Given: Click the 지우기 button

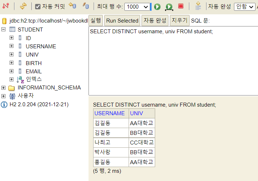Looking at the screenshot, I should [x=180, y=20].
